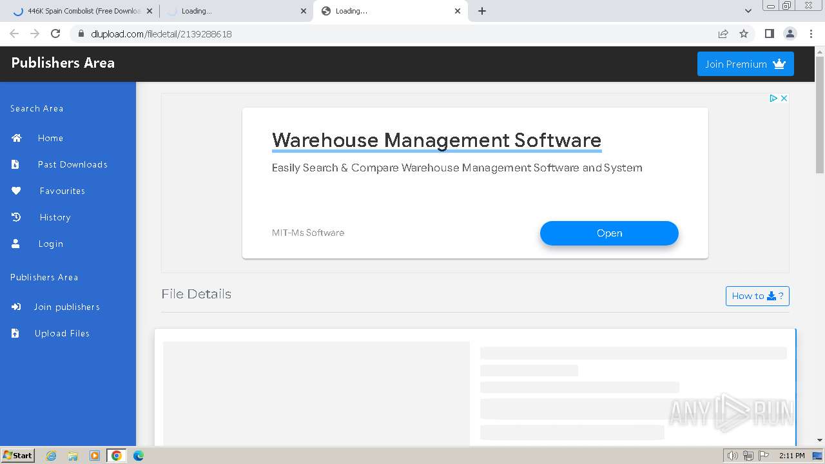Click the History clock icon
The width and height of the screenshot is (825, 464).
pyautogui.click(x=16, y=217)
